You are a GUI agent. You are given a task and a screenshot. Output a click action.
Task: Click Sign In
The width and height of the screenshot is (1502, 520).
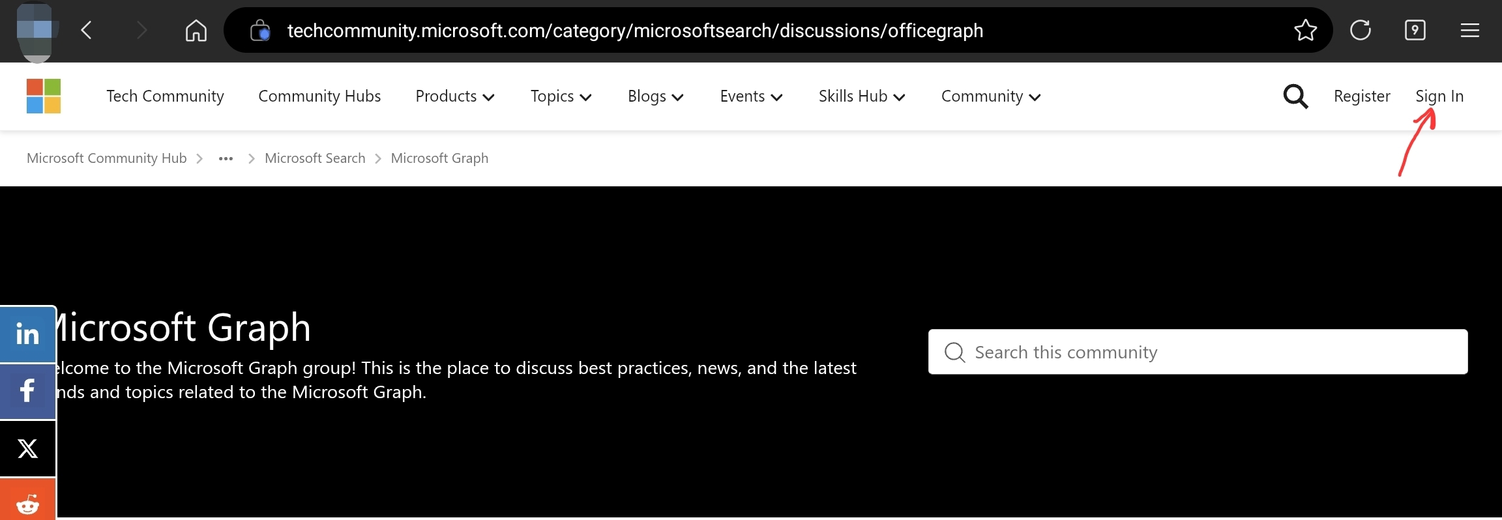(1439, 96)
